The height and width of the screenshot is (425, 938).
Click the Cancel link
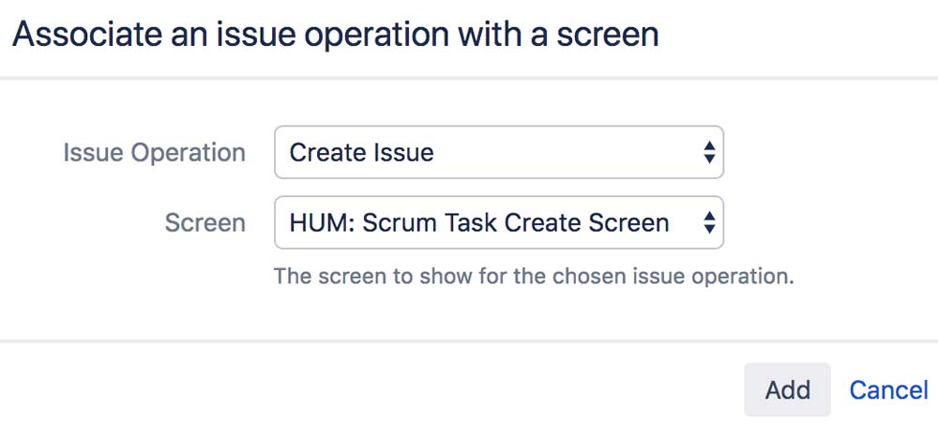(x=888, y=389)
